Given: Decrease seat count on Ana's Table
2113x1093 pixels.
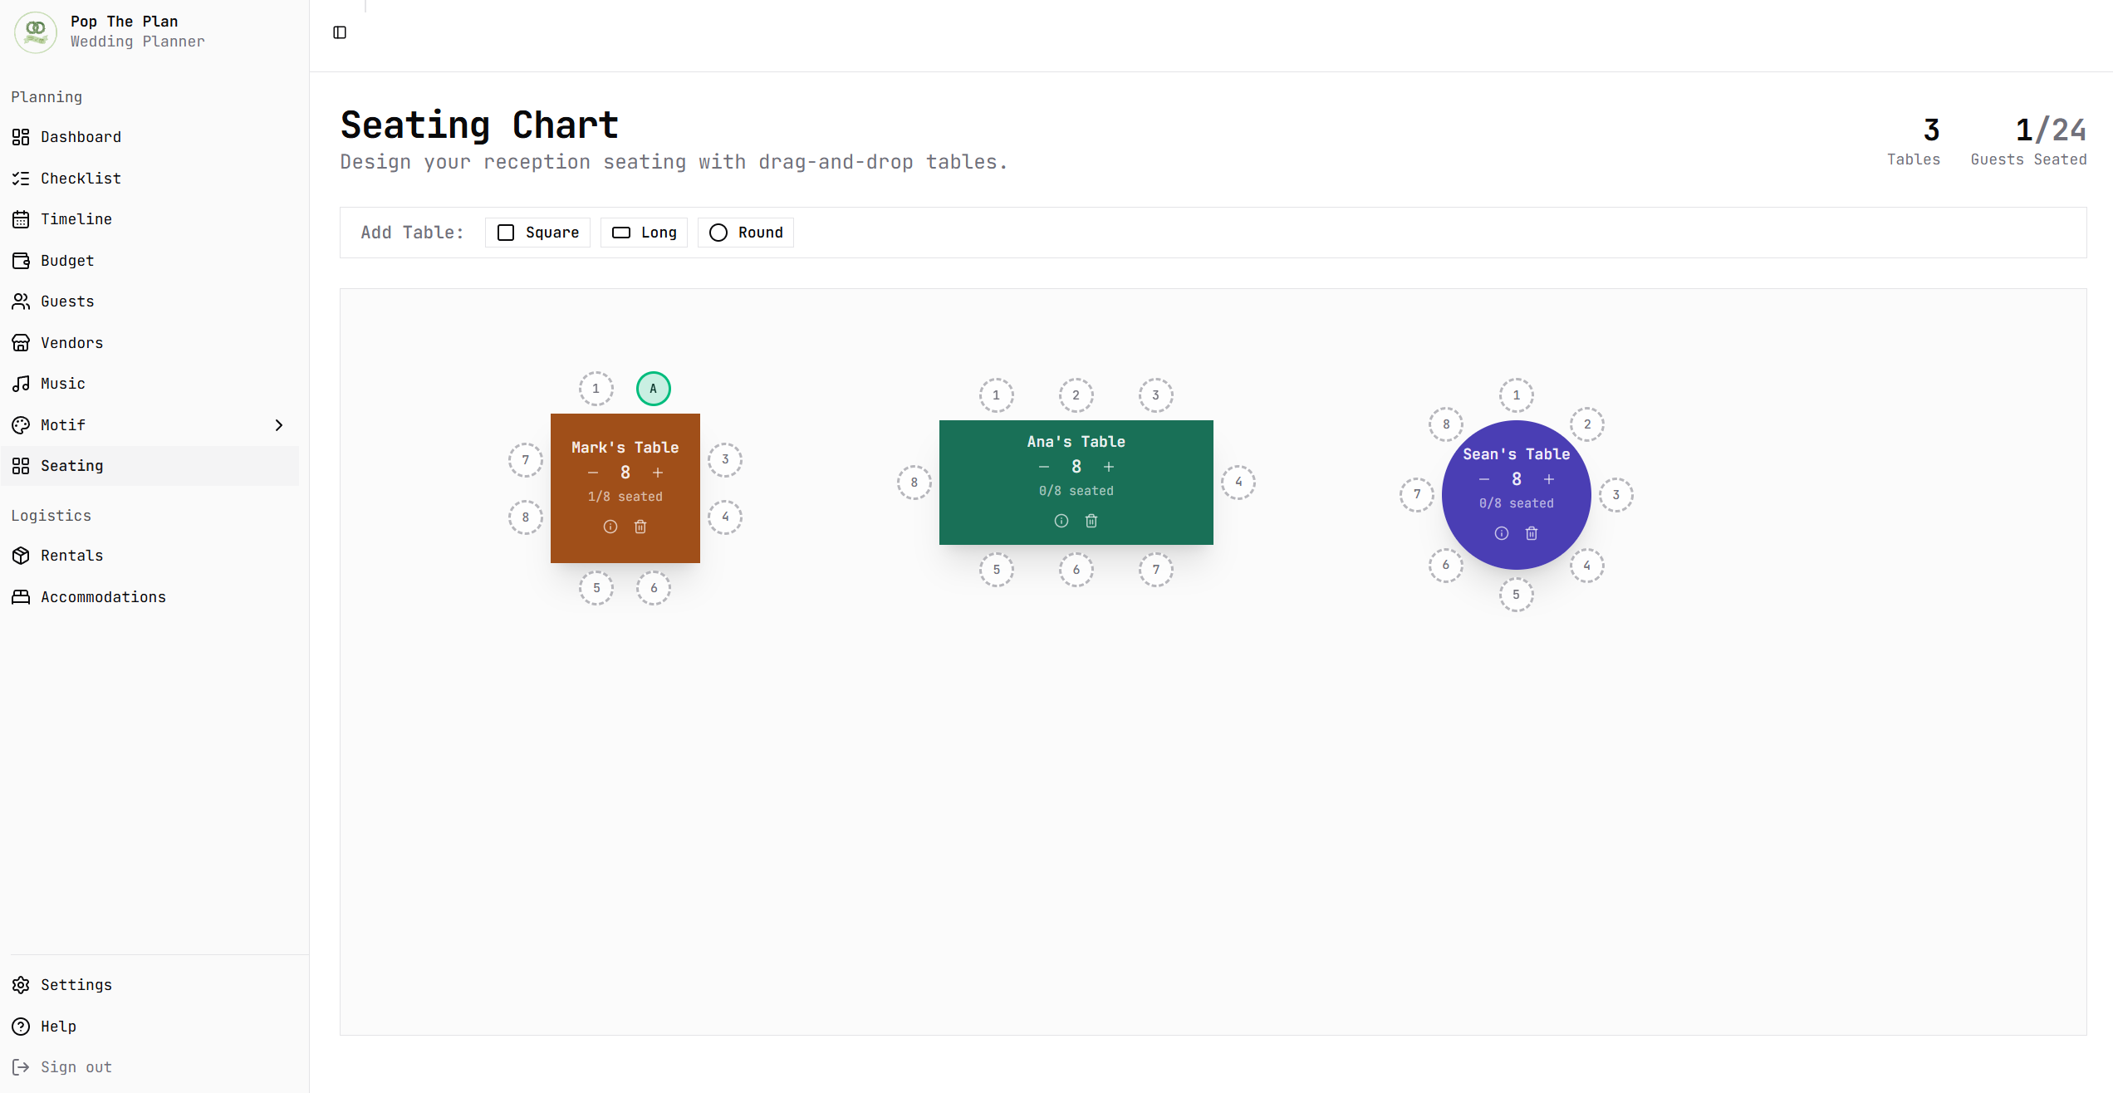Looking at the screenshot, I should pyautogui.click(x=1044, y=467).
